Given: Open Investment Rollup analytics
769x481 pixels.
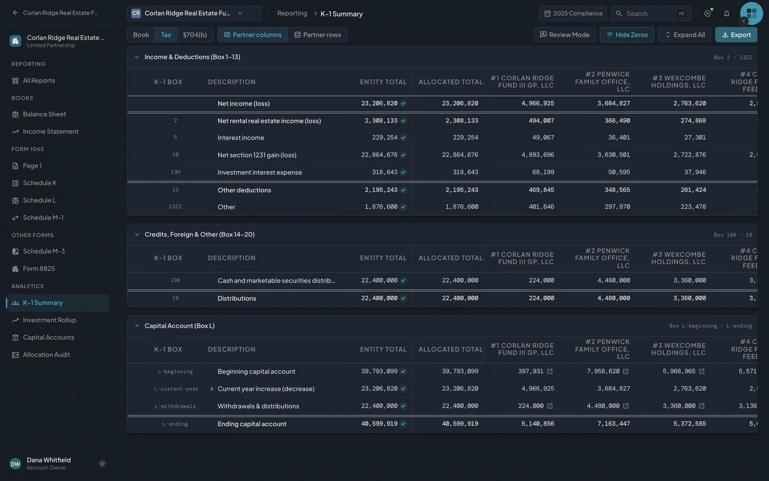Looking at the screenshot, I should point(57,320).
